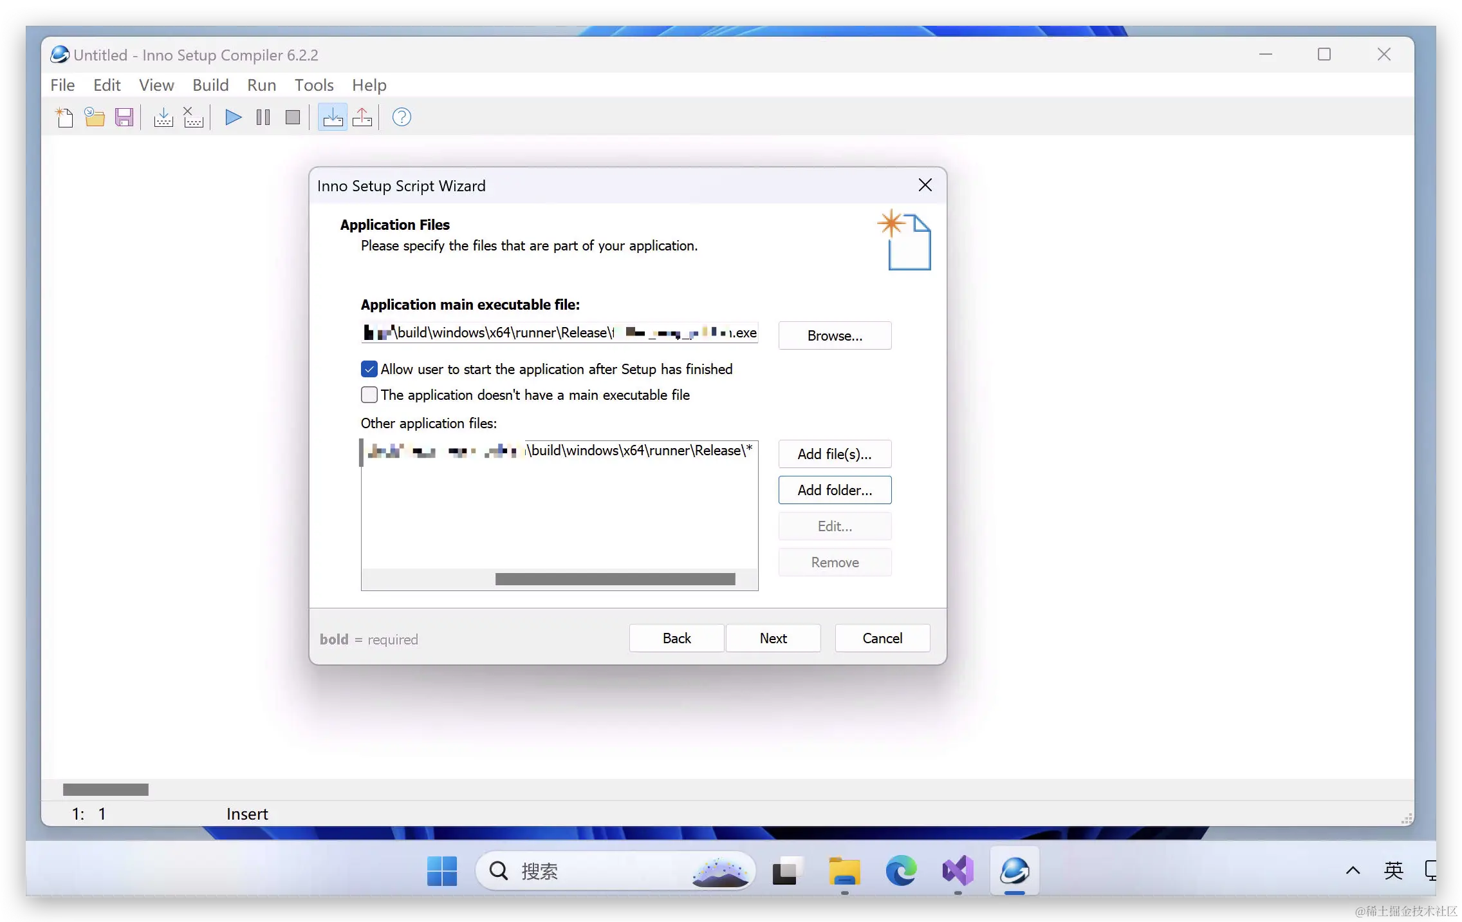This screenshot has width=1462, height=922.
Task: Run setup with the blue play icon
Action: 233,117
